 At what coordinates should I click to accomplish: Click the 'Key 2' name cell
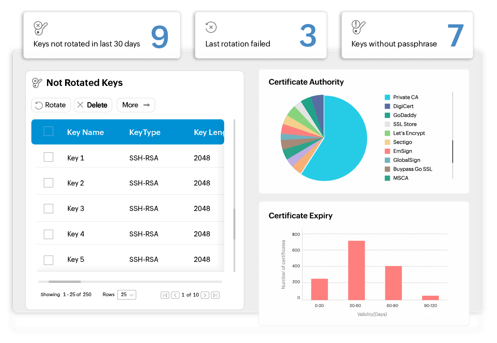pos(76,183)
